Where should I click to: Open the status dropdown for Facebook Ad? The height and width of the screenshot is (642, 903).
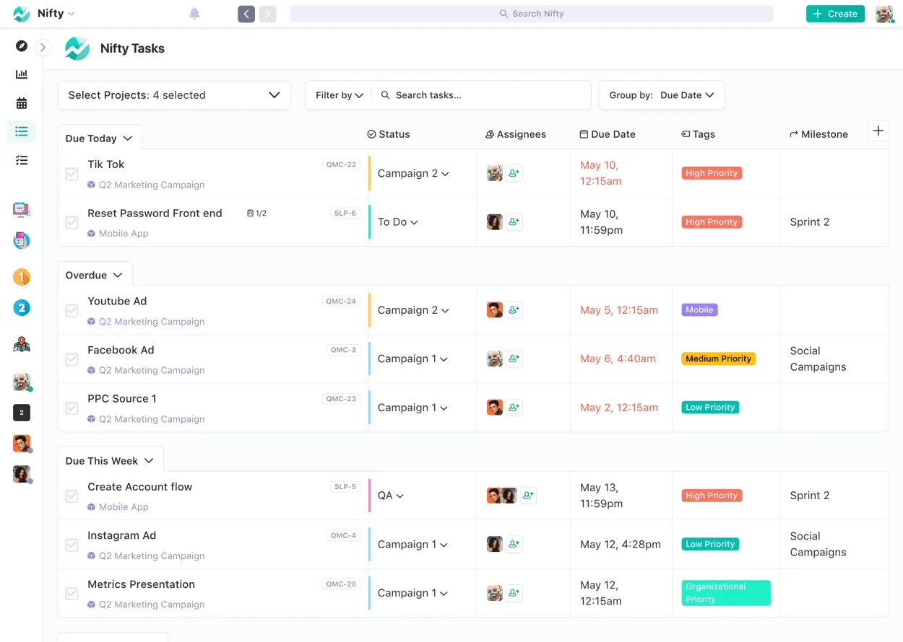click(x=412, y=359)
